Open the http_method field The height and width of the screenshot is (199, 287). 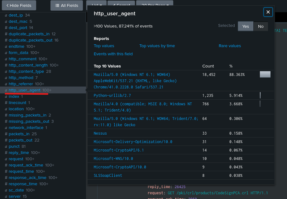click(21, 78)
